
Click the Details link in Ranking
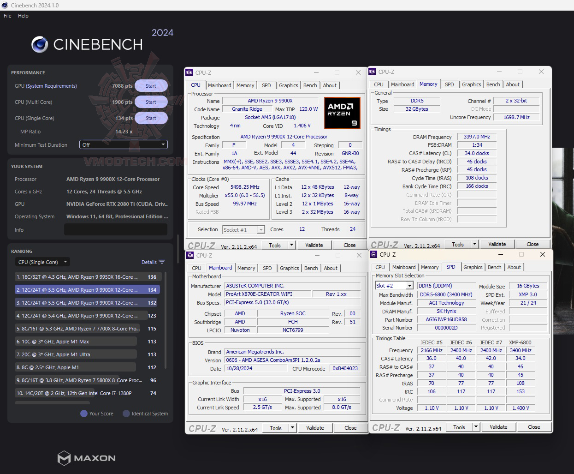149,262
